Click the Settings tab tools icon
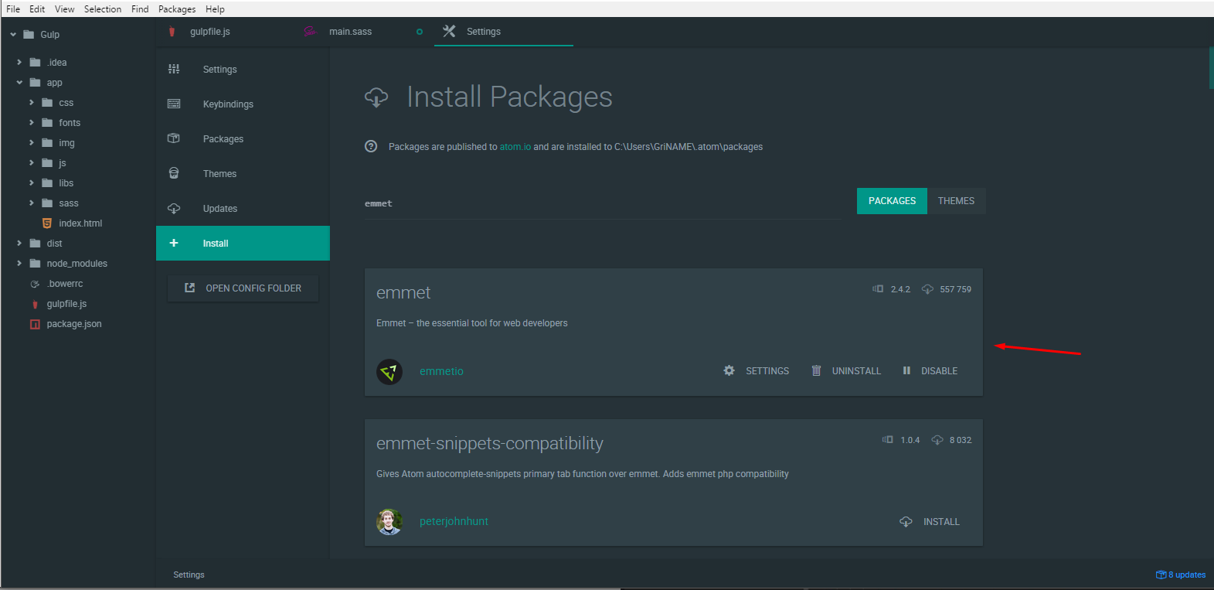Screen dimensions: 1214x590 tap(449, 32)
